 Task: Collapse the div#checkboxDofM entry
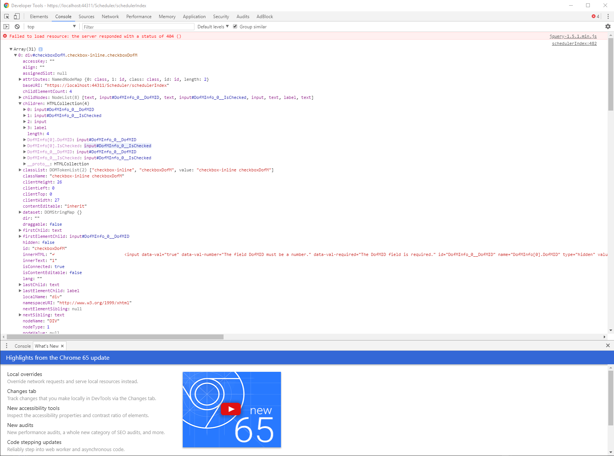coord(15,55)
